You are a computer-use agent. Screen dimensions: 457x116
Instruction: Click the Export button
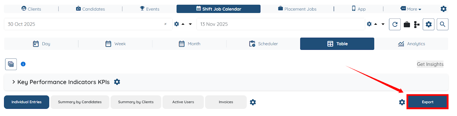(427, 102)
